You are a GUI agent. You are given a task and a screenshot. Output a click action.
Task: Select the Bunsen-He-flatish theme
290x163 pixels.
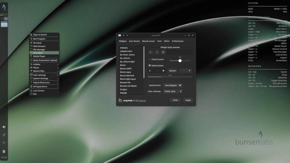(131, 86)
